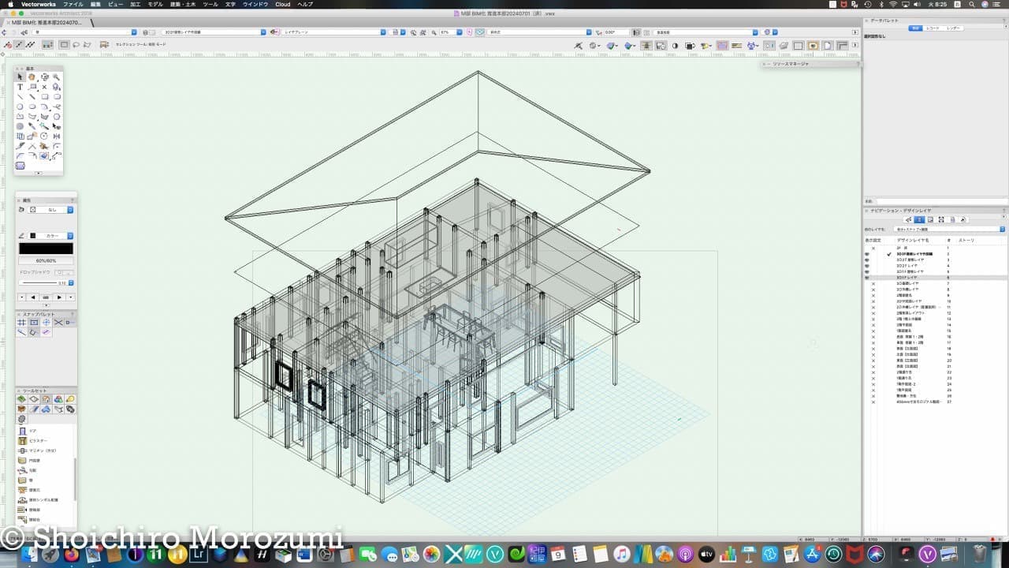The width and height of the screenshot is (1009, 568).
Task: Open the モデル menu in the menu bar
Action: pos(155,4)
